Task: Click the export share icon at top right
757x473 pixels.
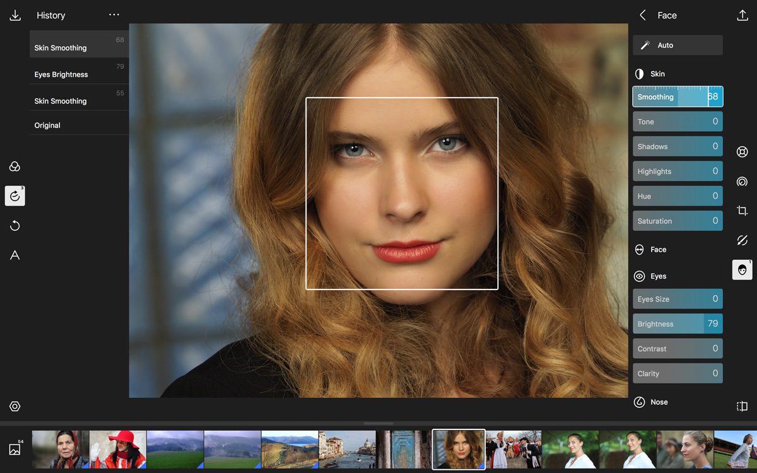Action: pyautogui.click(x=742, y=16)
